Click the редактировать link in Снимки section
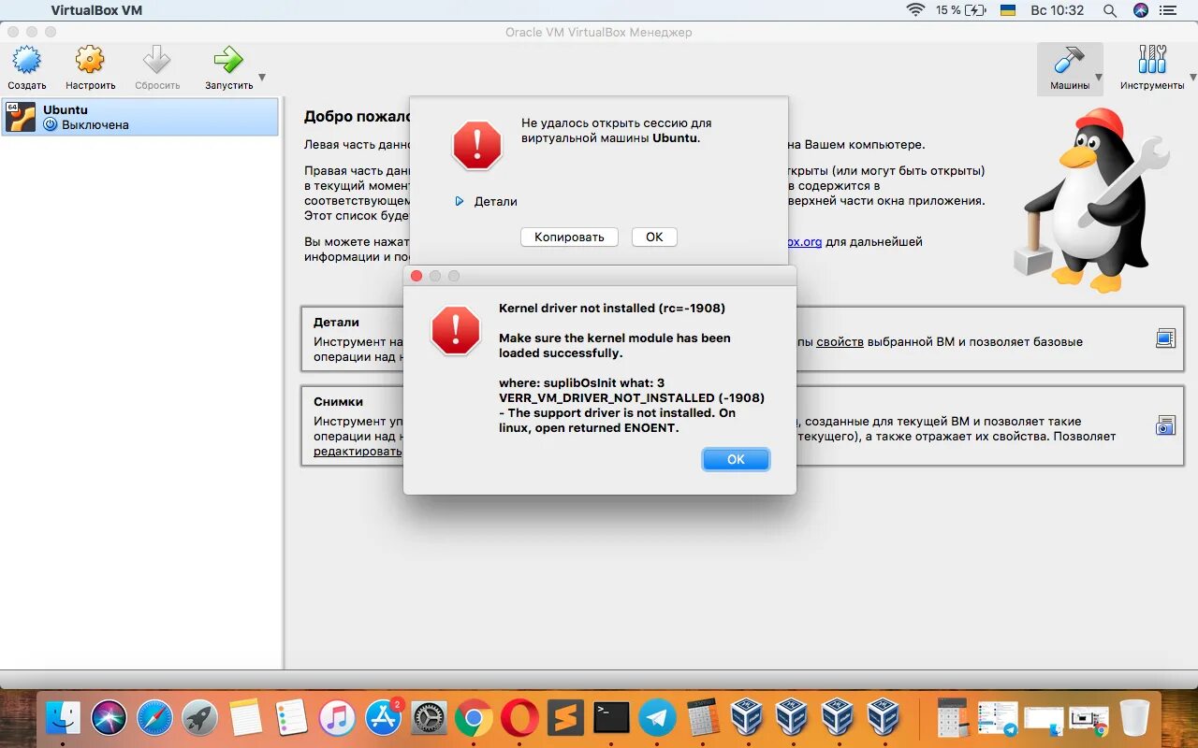 [x=358, y=451]
